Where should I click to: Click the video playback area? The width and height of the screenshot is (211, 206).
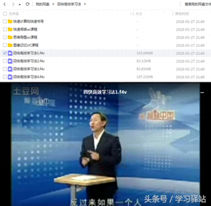tap(105, 145)
